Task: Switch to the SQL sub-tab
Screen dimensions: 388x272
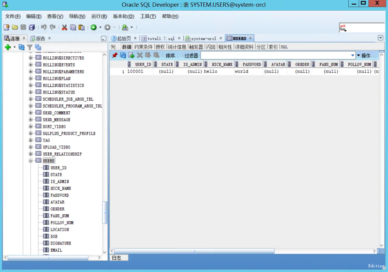Action: 284,47
